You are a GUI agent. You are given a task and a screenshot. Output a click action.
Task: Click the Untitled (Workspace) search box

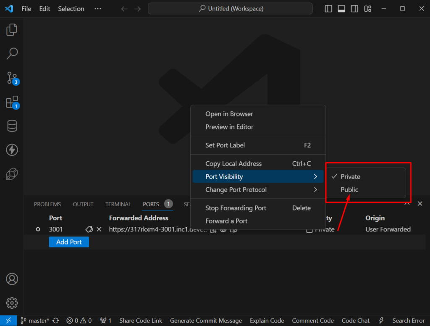pos(230,8)
